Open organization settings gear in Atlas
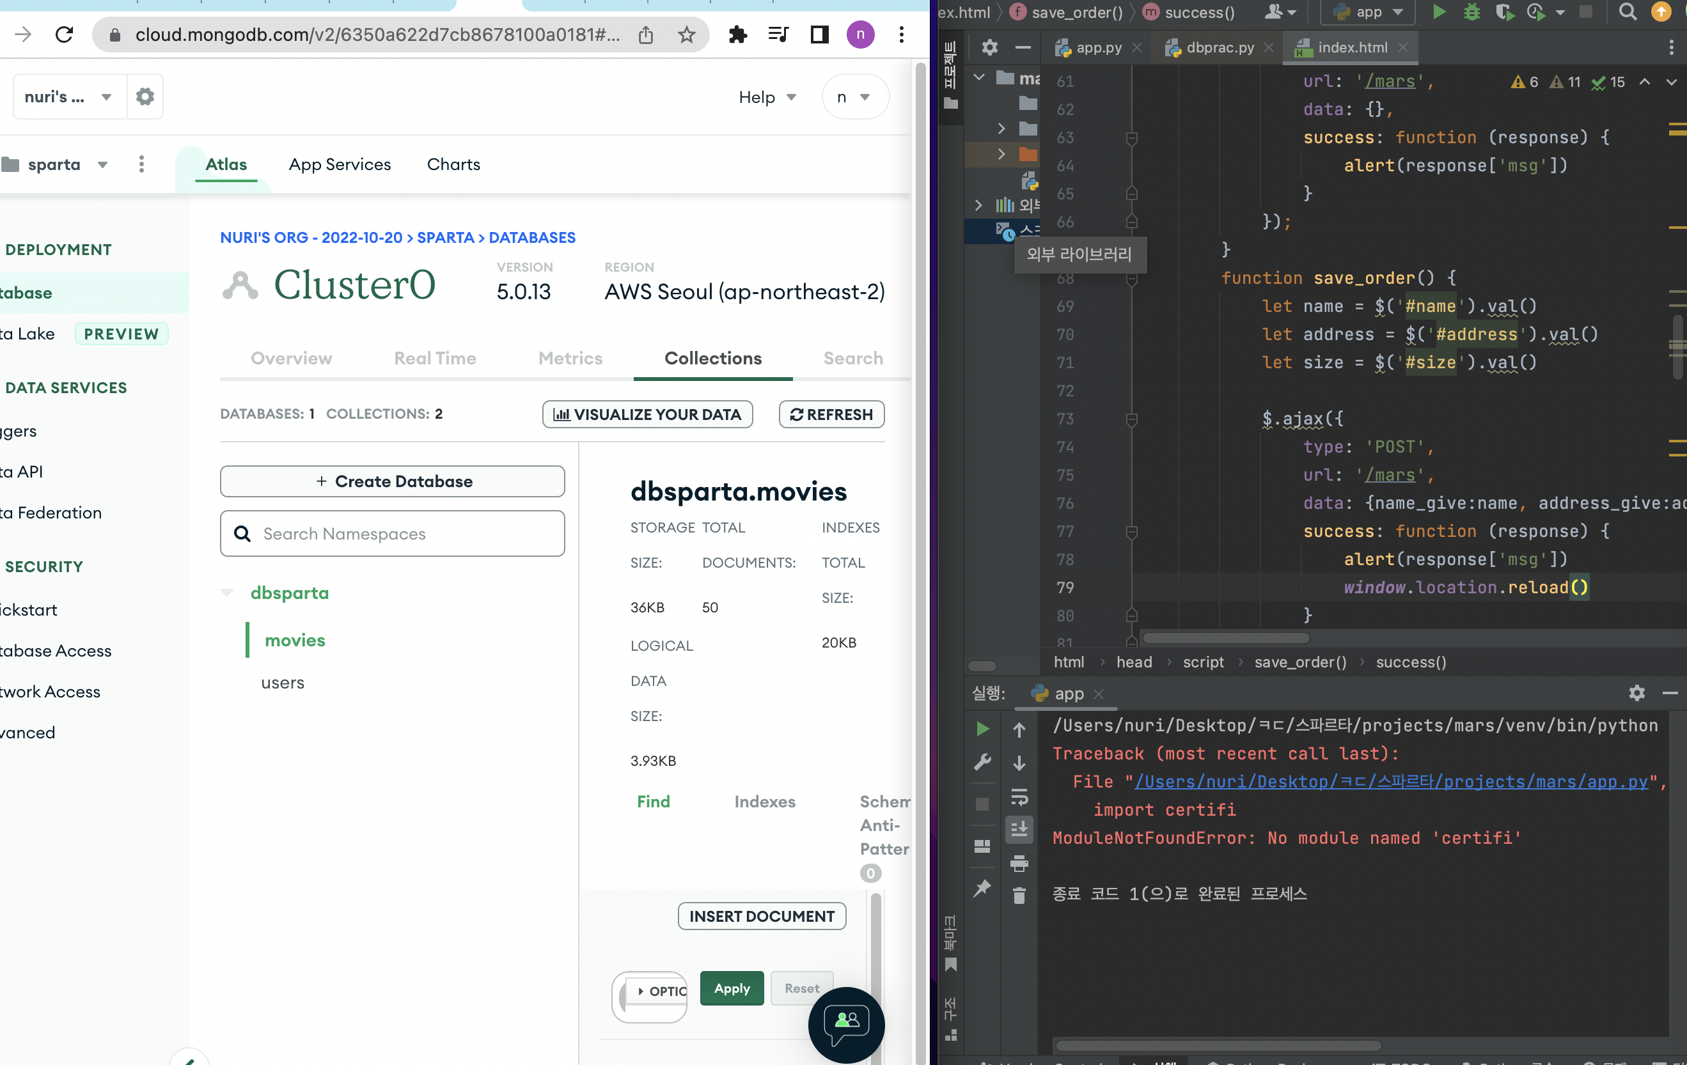Screen dimensions: 1687x1065 (145, 97)
